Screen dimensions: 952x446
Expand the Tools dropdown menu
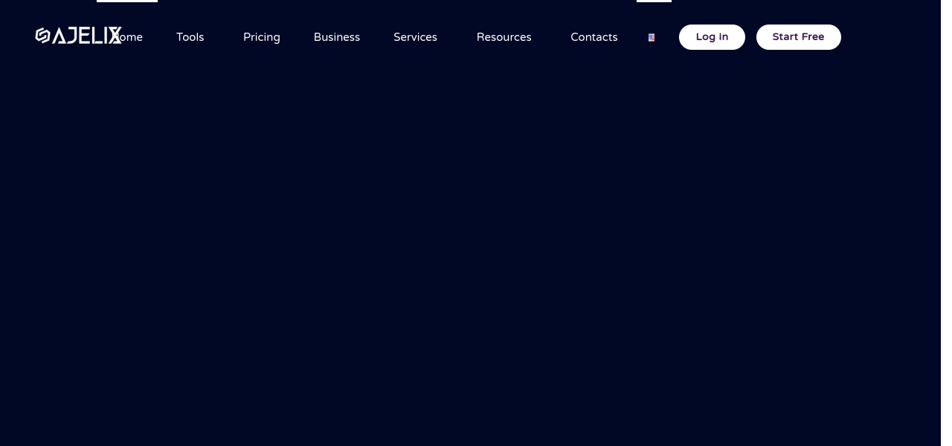190,37
